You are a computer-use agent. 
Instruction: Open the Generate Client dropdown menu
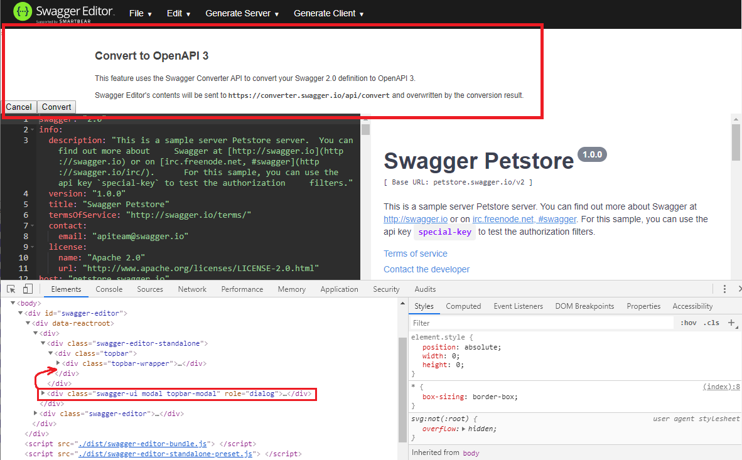click(x=328, y=13)
